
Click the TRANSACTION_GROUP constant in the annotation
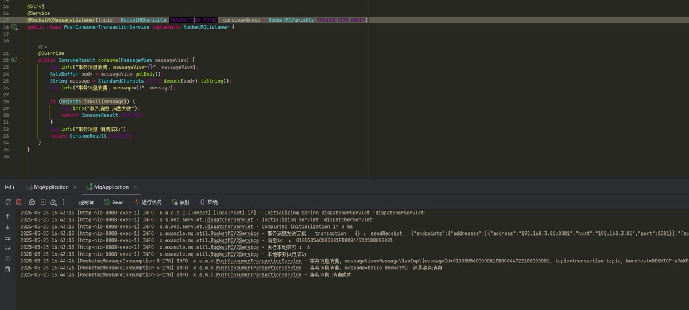tap(341, 20)
